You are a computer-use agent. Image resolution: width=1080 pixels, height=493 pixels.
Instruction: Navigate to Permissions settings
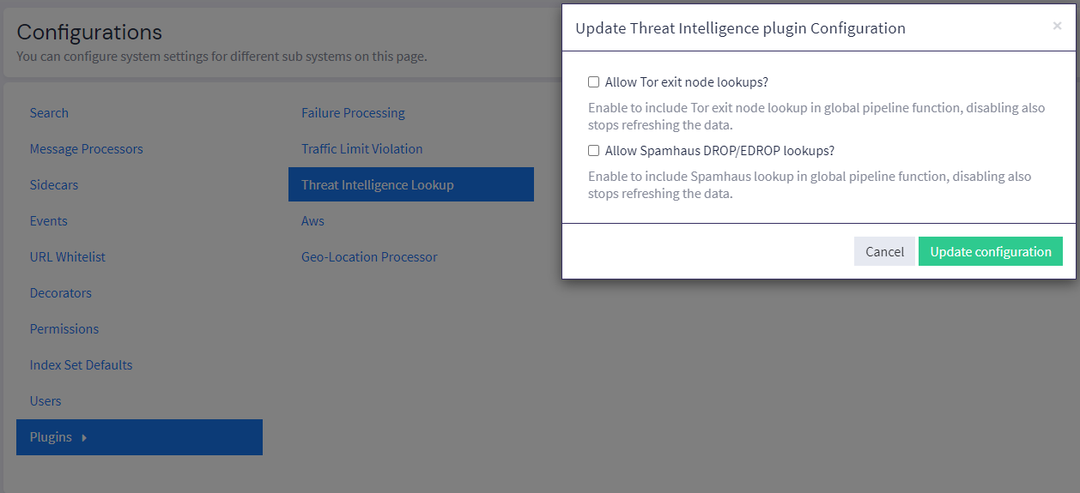[64, 329]
